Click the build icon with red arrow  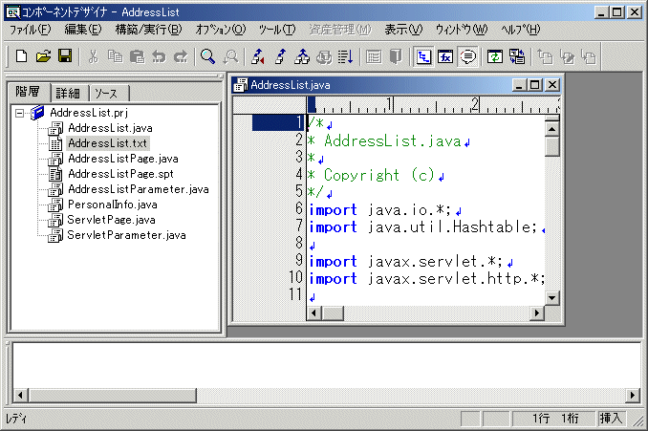point(258,56)
